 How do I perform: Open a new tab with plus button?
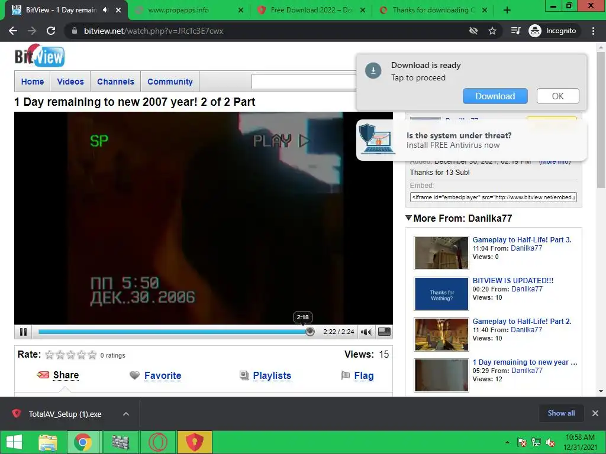[x=507, y=11]
